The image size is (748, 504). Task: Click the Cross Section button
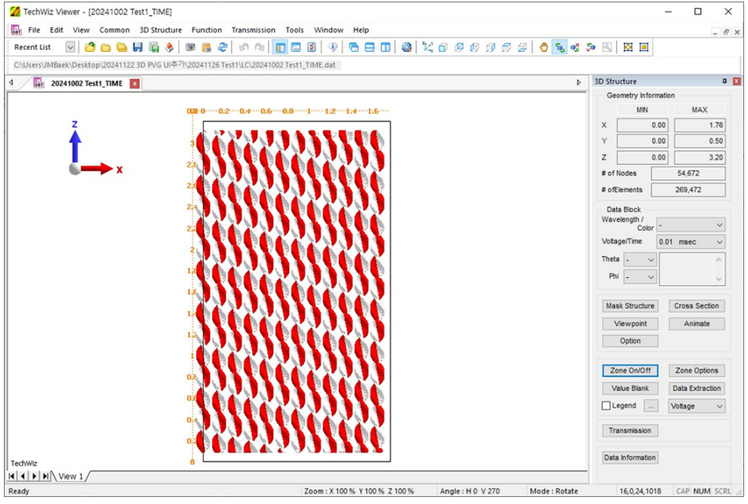[696, 306]
